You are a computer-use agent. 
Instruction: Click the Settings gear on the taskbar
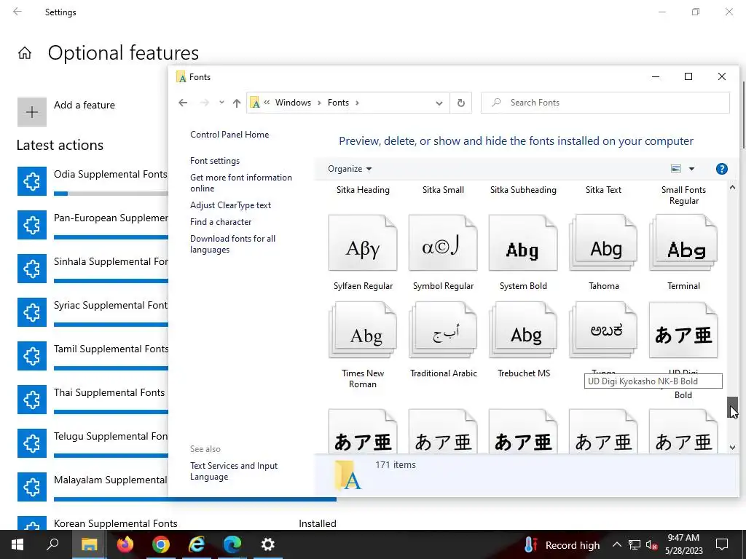(268, 544)
